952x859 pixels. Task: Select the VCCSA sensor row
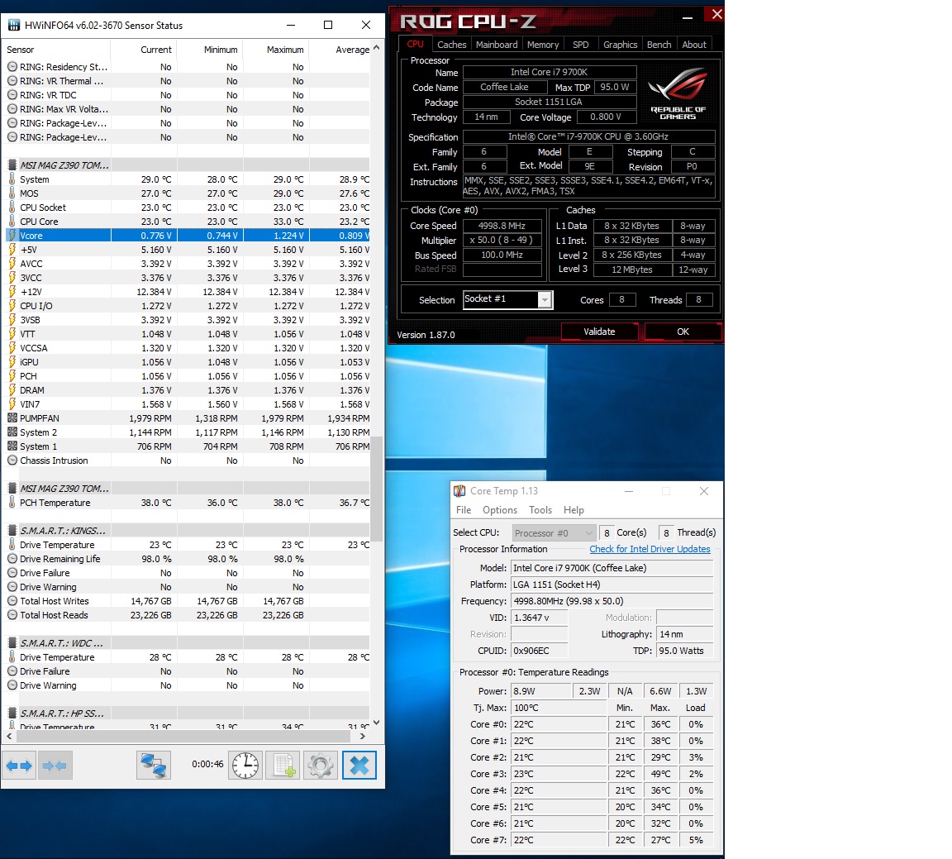[186, 348]
